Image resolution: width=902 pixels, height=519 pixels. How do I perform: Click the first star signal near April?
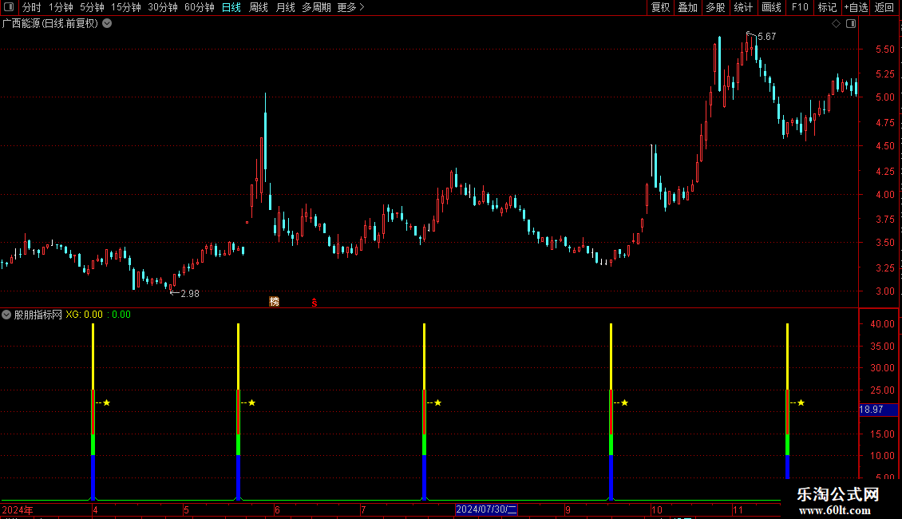coord(106,402)
